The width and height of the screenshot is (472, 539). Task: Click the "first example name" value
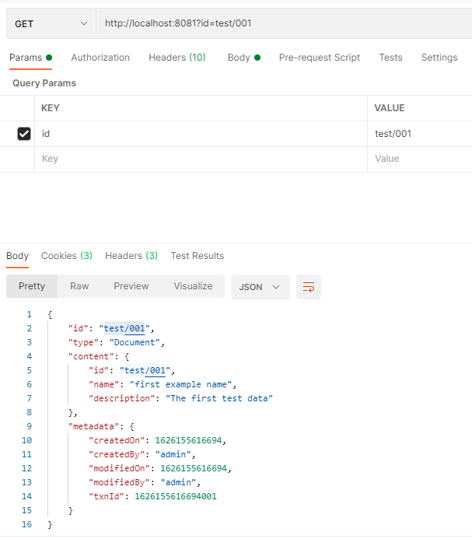click(x=180, y=384)
